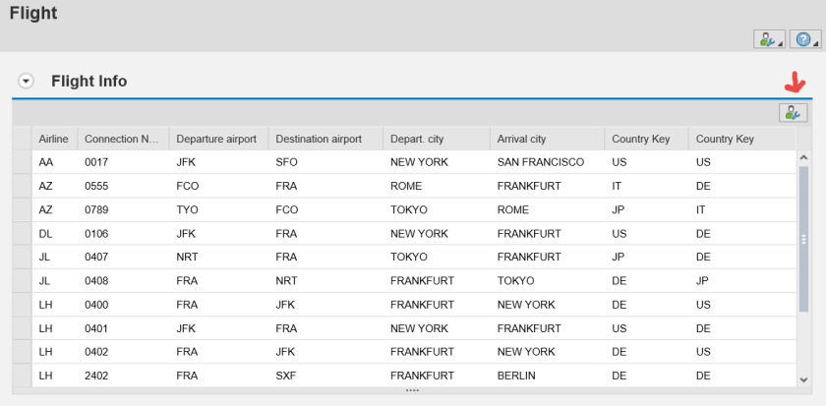Click the top personalization user icon
This screenshot has height=406, width=826.
[764, 39]
